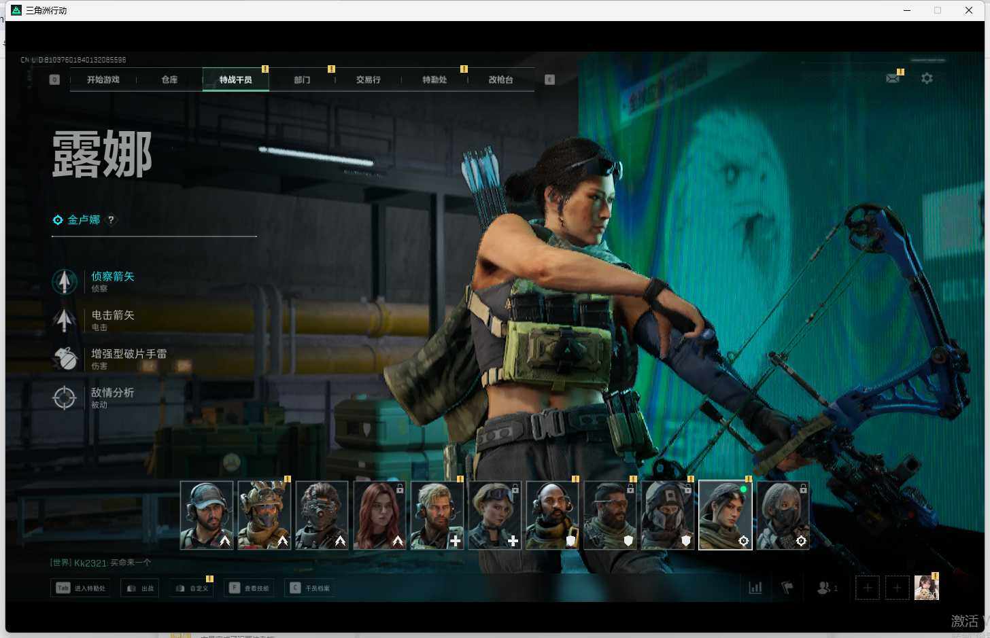The width and height of the screenshot is (990, 638).
Task: Switch to the 仓库 tab
Action: click(x=169, y=79)
